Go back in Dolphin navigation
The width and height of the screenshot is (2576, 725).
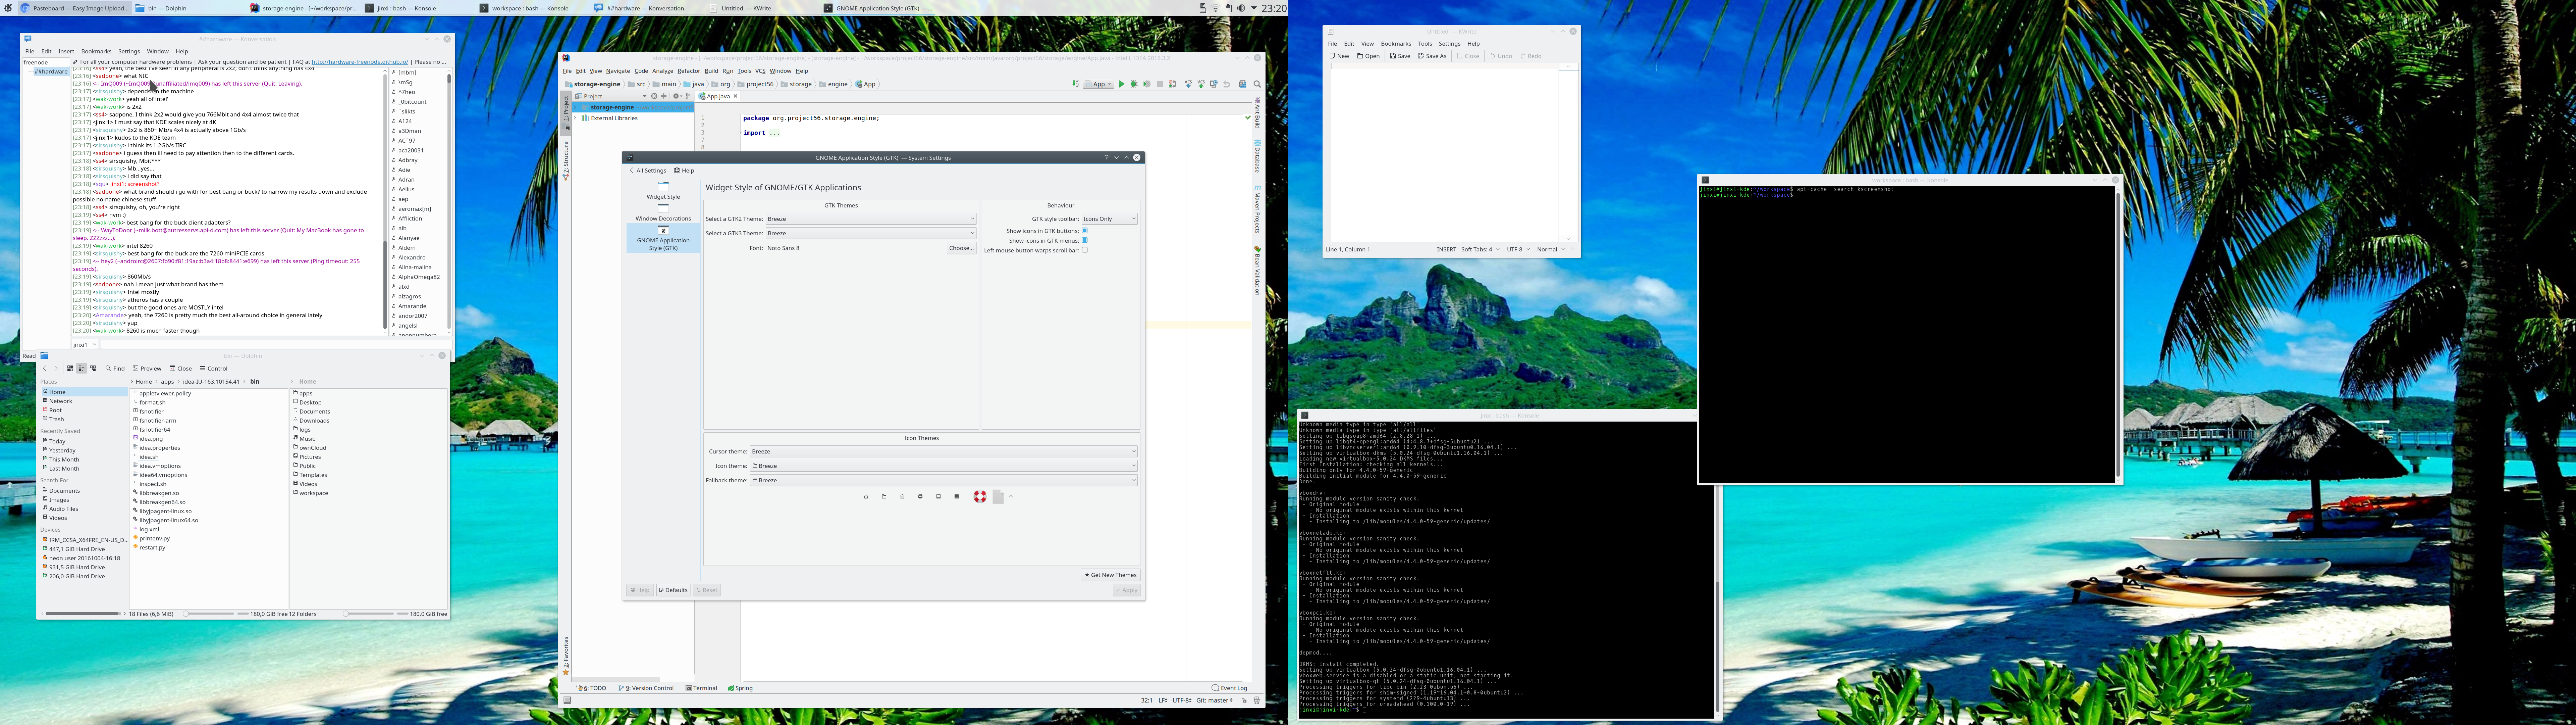coord(45,369)
